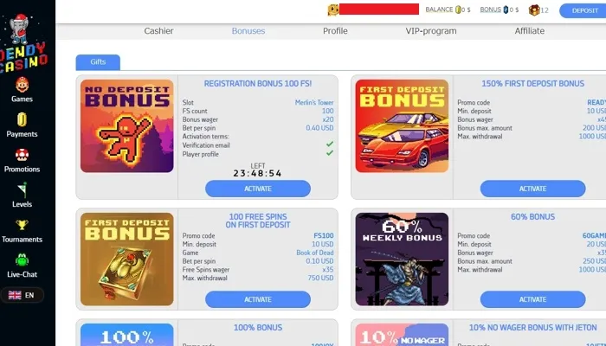This screenshot has height=346, width=606.
Task: Open the VIP-program tab
Action: point(431,31)
